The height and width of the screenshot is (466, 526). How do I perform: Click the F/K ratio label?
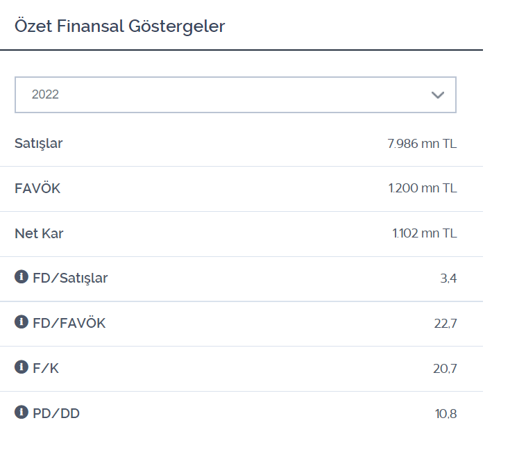pos(46,368)
